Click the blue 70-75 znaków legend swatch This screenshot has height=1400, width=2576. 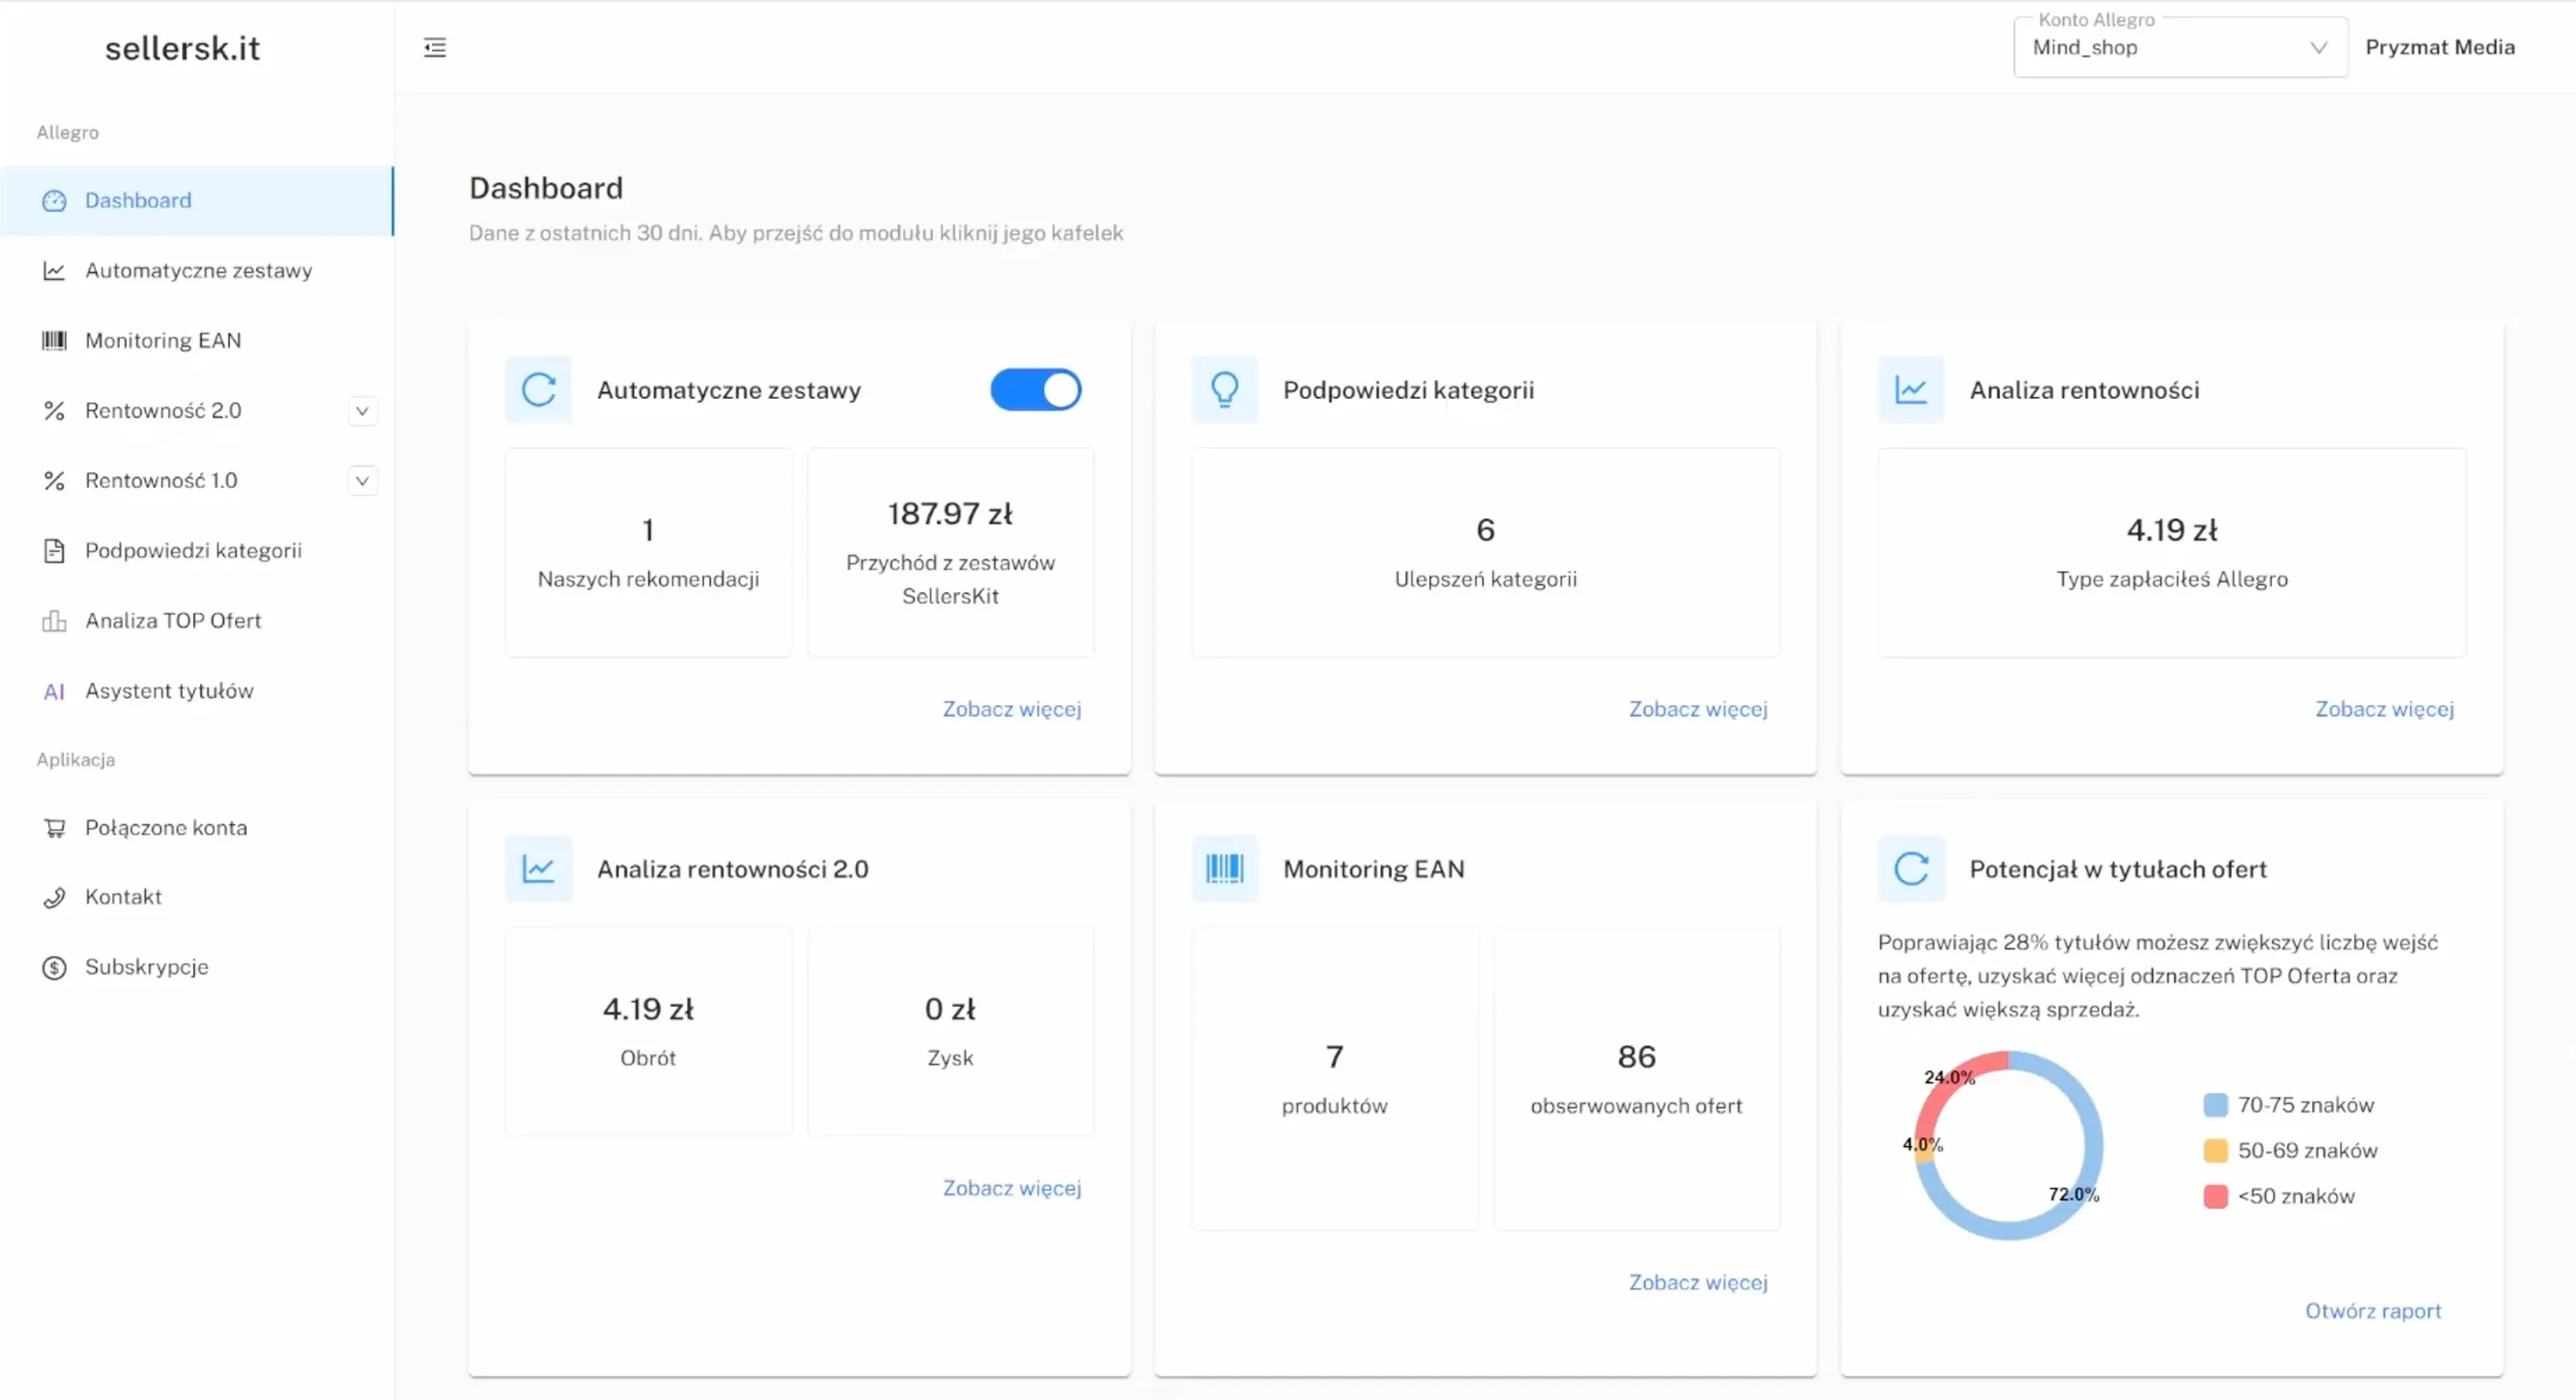[x=2215, y=1104]
